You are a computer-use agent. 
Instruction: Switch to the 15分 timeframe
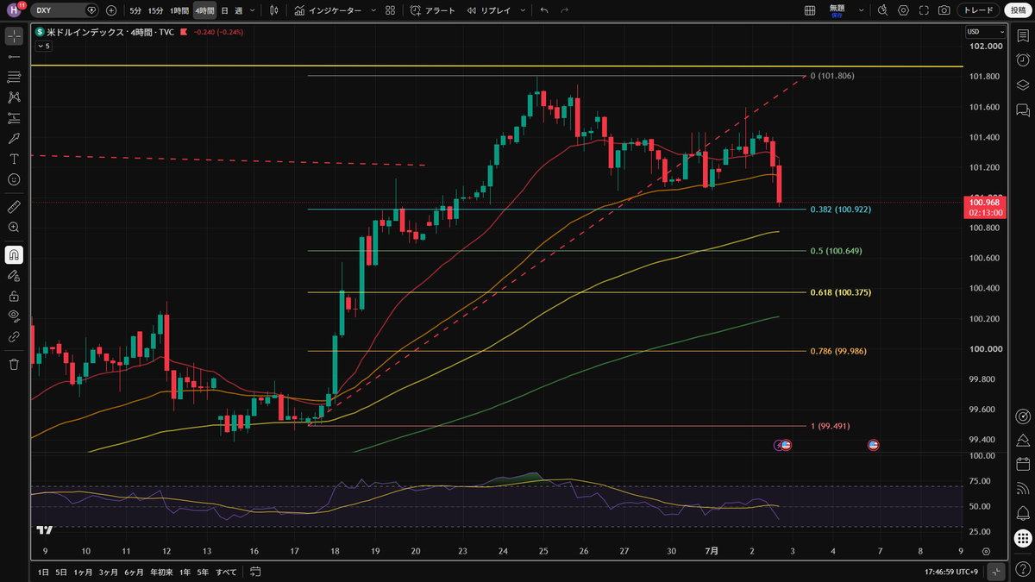155,10
